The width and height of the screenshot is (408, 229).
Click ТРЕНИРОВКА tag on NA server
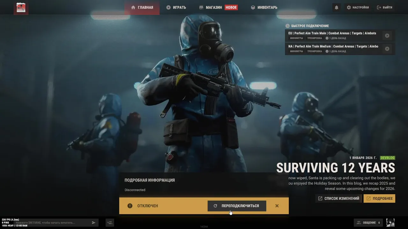point(315,51)
